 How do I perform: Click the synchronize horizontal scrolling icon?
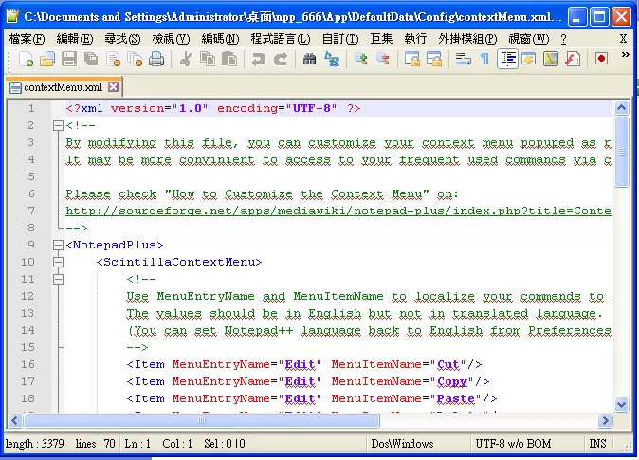(x=434, y=59)
